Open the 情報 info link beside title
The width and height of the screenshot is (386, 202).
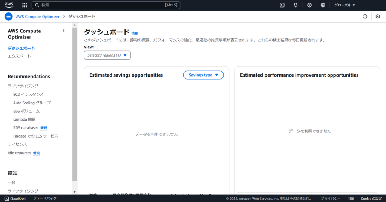(135, 33)
